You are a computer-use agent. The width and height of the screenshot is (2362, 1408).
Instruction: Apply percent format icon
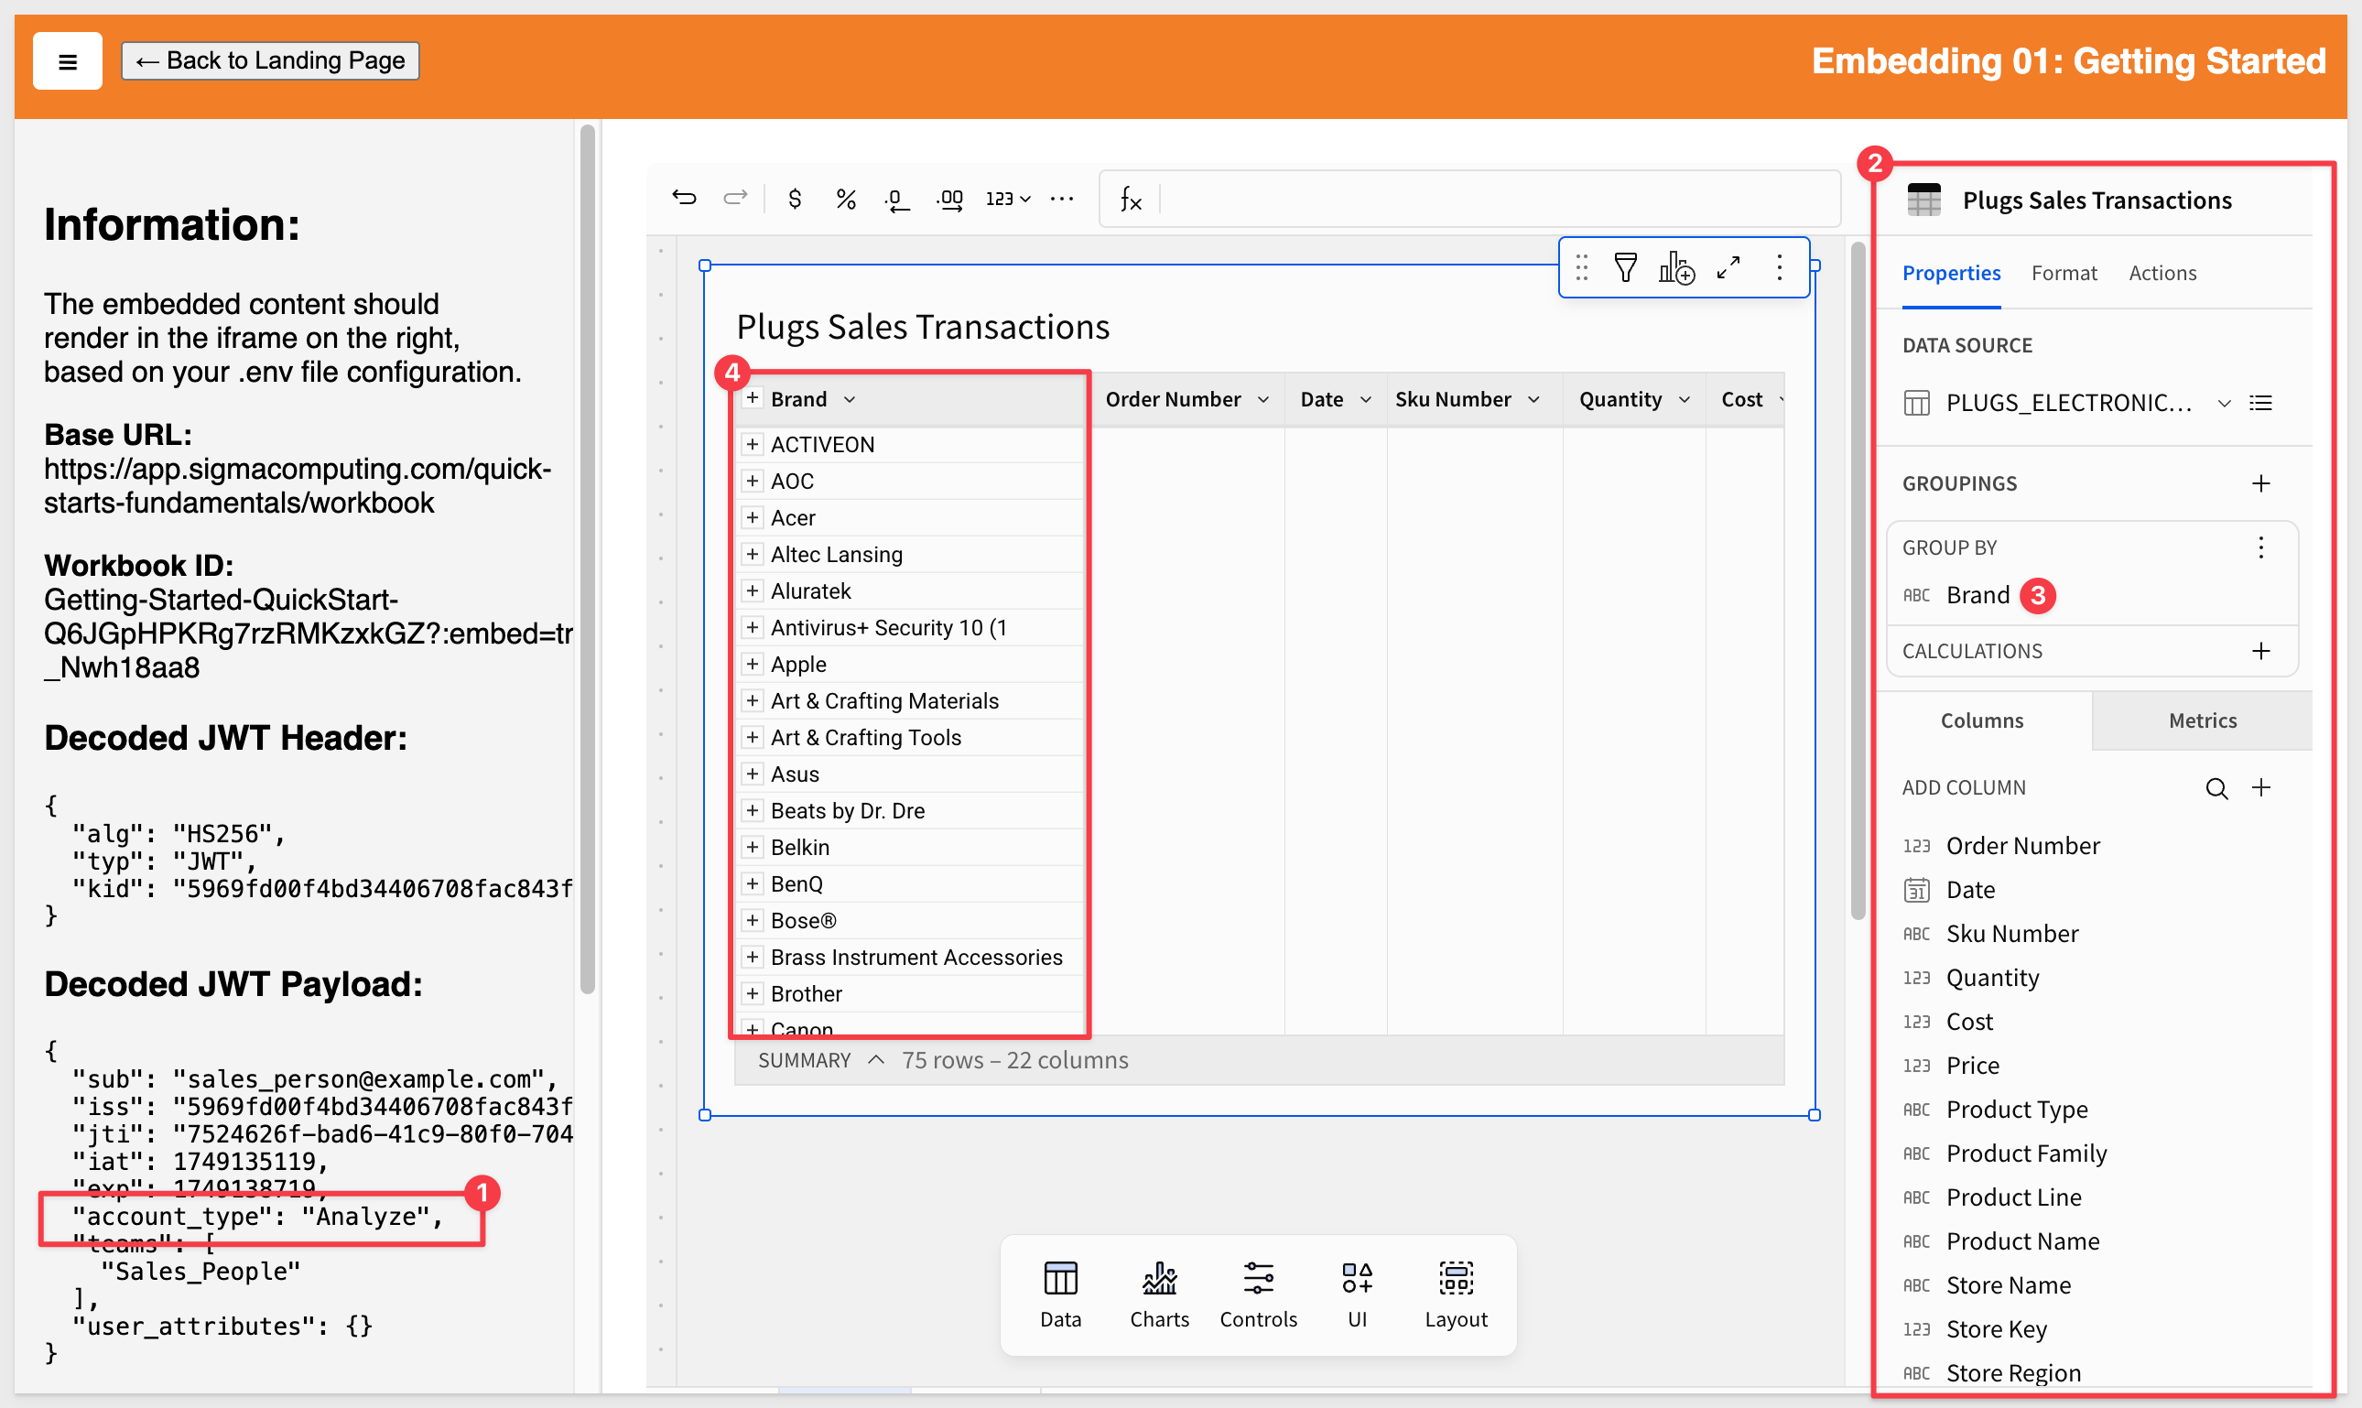tap(845, 199)
